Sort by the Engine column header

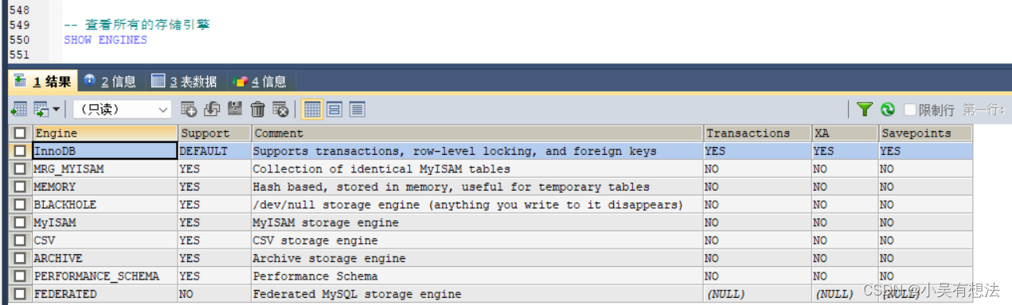105,133
